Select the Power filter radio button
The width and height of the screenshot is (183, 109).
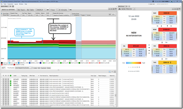point(2,15)
